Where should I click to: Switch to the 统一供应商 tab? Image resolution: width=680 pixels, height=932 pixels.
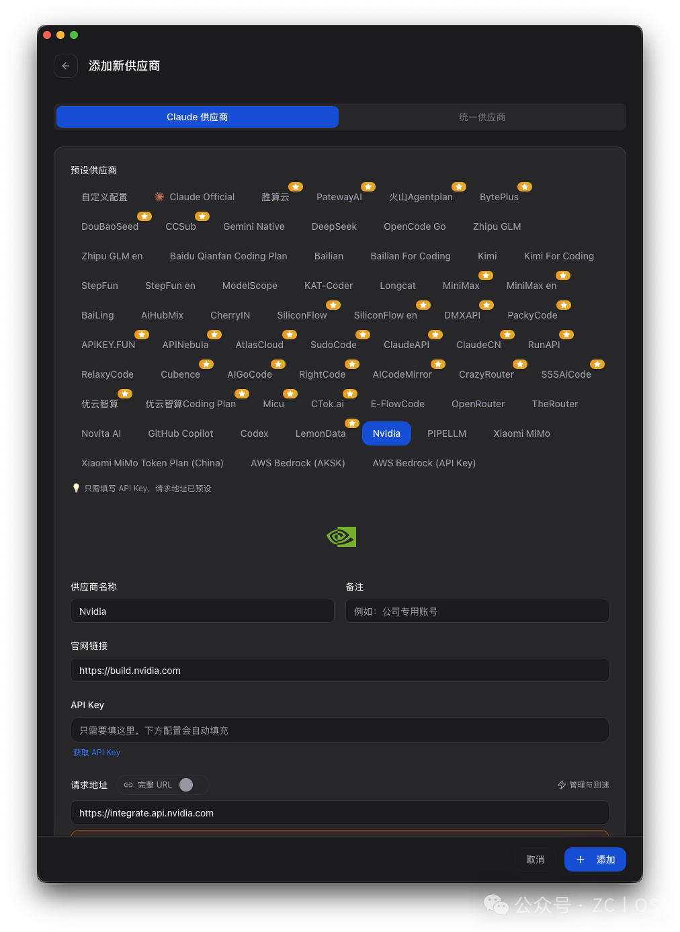482,117
